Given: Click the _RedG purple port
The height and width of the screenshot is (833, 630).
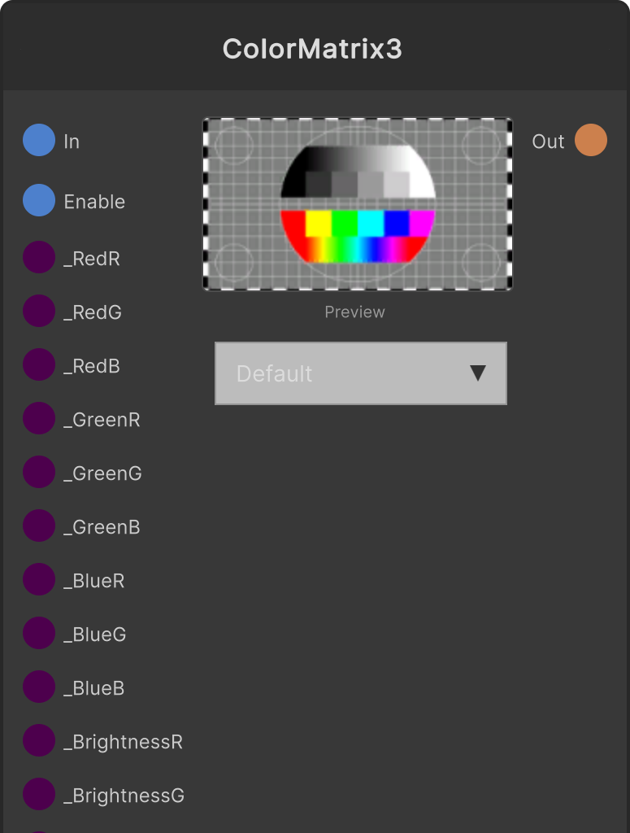Looking at the screenshot, I should 39,311.
